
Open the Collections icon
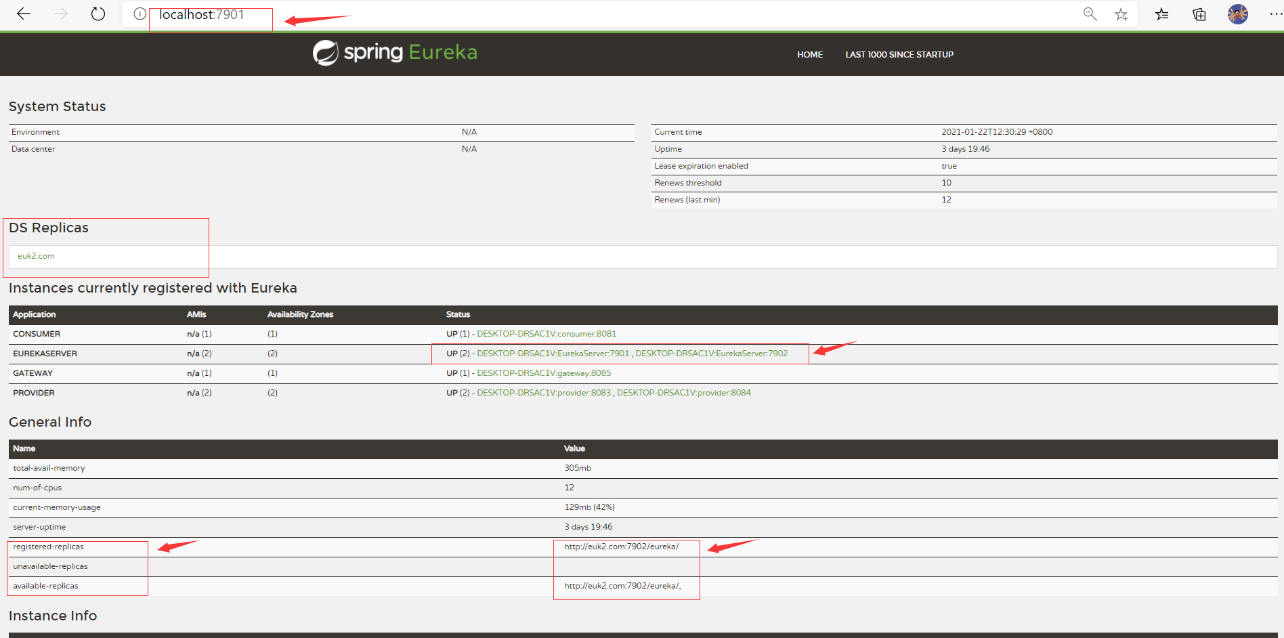coord(1199,14)
